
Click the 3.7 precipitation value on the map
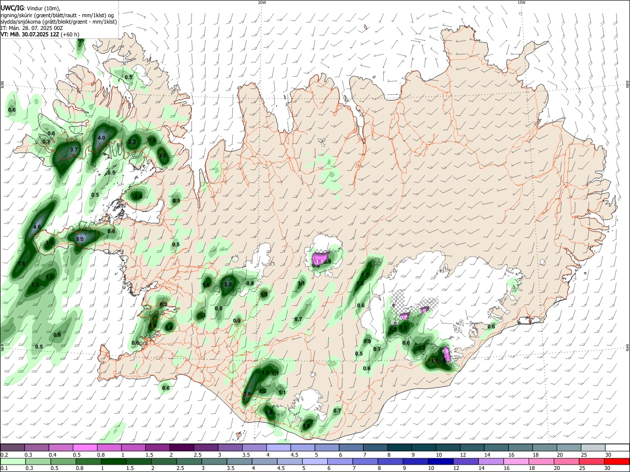point(74,149)
